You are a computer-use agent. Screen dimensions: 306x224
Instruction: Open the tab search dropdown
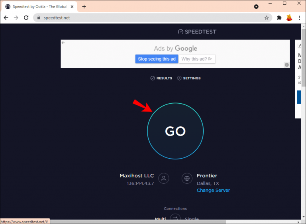pos(256,7)
